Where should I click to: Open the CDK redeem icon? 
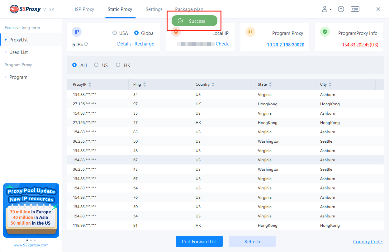coord(355,9)
